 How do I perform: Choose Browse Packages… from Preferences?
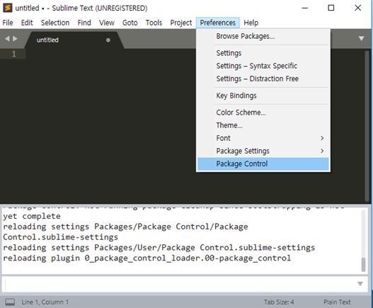coord(263,36)
